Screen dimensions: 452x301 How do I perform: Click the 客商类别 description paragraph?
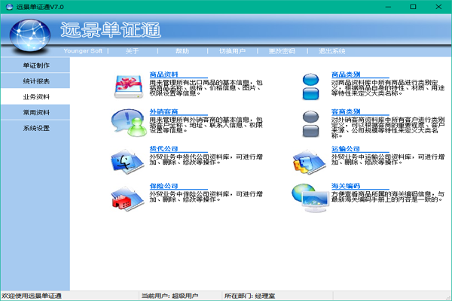coord(388,127)
